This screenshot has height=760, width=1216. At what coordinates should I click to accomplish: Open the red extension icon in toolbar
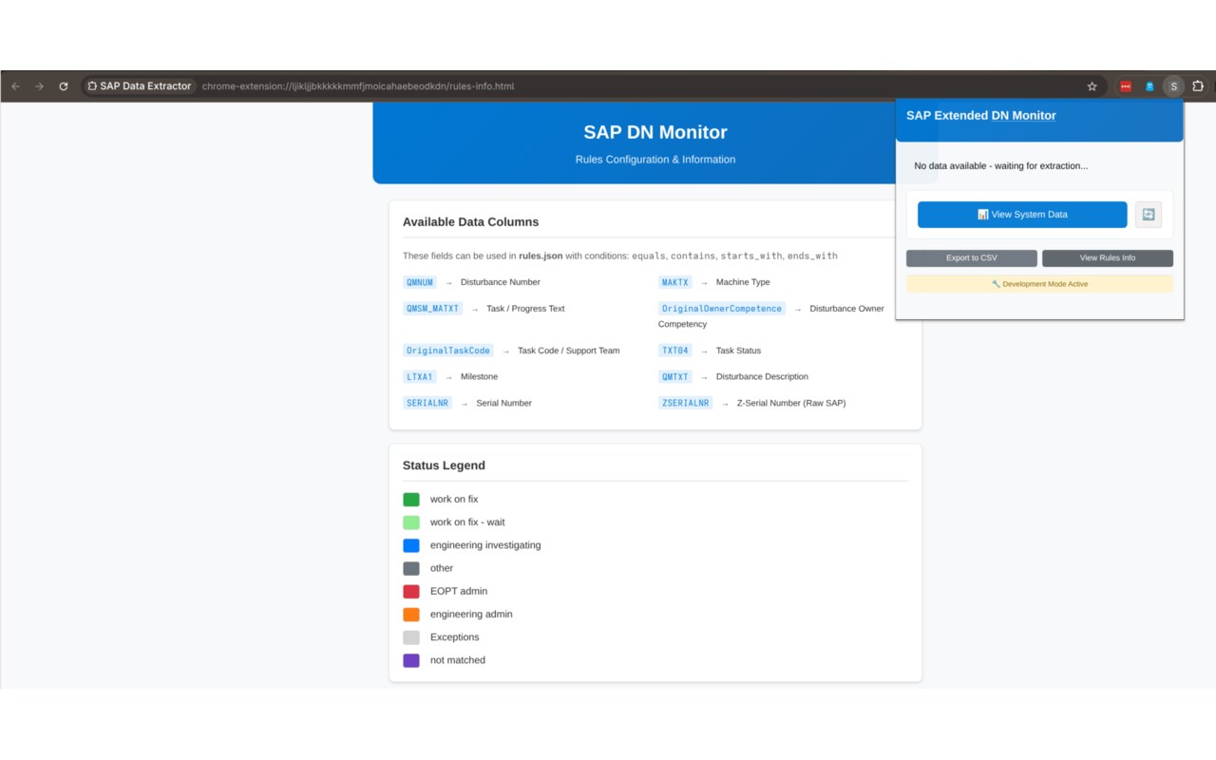click(x=1126, y=86)
